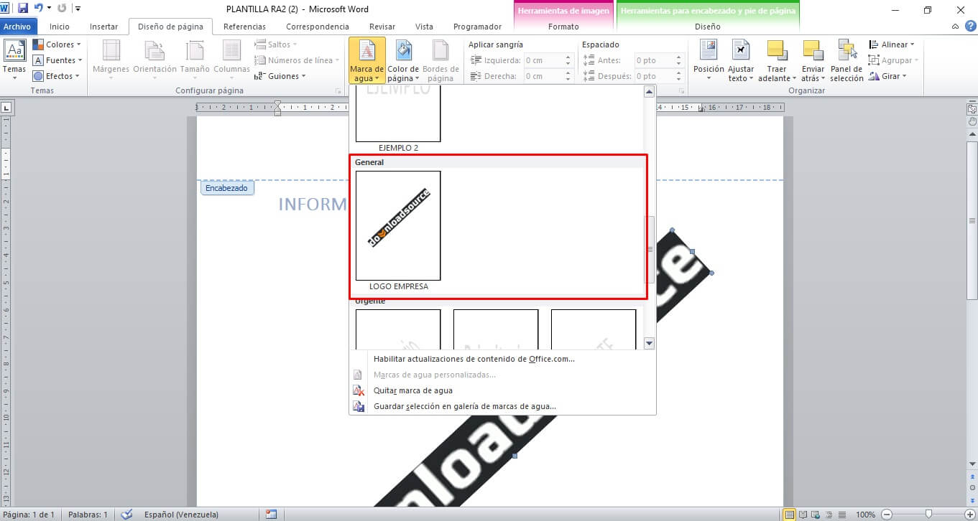The width and height of the screenshot is (978, 521).
Task: Switch to the Correspondencia tab
Action: click(318, 27)
